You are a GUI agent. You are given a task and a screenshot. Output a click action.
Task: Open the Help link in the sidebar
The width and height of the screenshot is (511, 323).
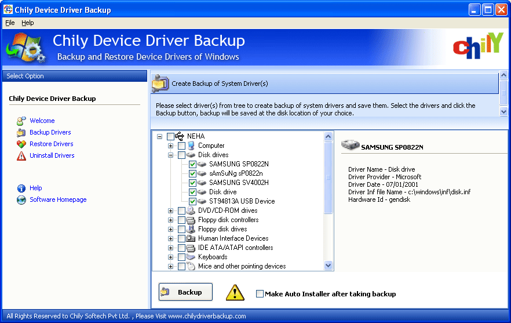[36, 188]
